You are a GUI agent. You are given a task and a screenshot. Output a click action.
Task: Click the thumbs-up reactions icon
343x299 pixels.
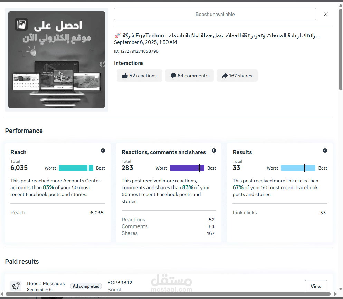(125, 76)
